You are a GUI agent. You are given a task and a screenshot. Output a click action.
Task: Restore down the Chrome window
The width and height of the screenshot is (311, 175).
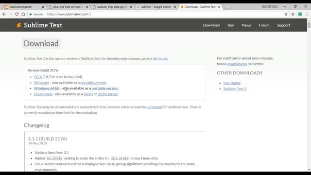[x=295, y=6]
